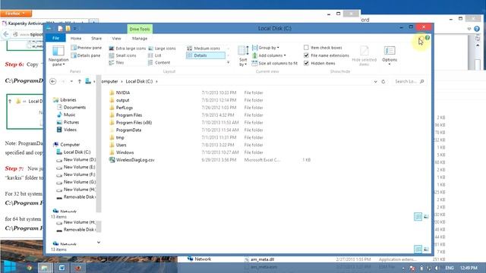Switch to Tiles layout
This screenshot has height=273, width=486.
[x=116, y=62]
